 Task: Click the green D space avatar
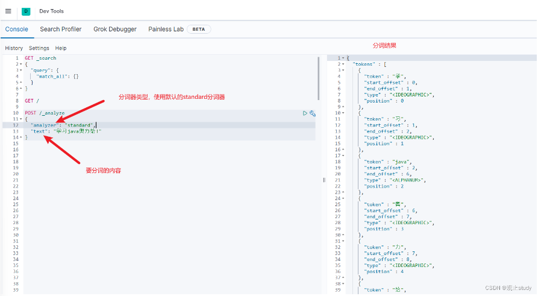[x=26, y=11]
